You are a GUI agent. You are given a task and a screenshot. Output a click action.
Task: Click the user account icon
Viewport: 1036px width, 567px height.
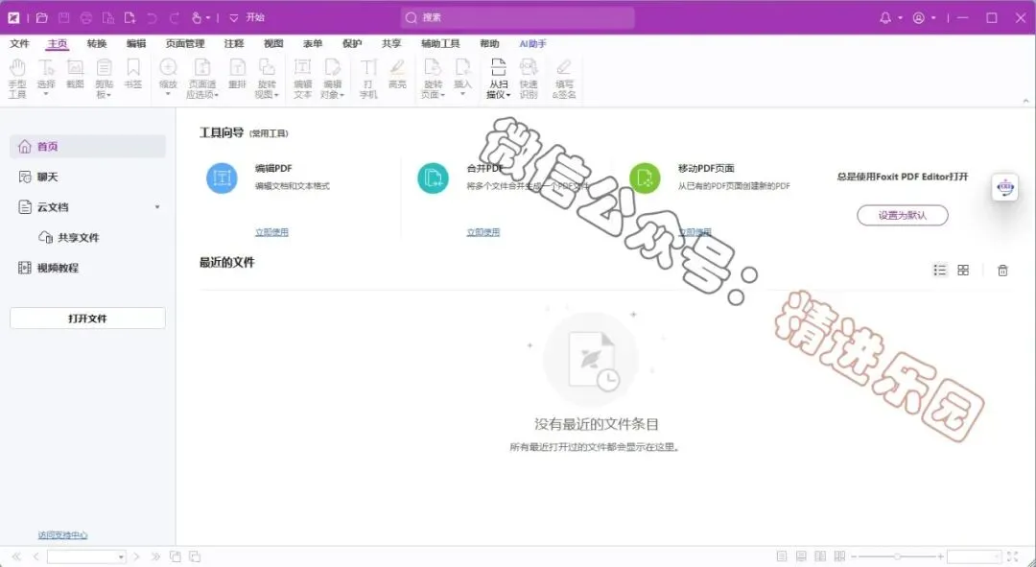click(x=918, y=18)
